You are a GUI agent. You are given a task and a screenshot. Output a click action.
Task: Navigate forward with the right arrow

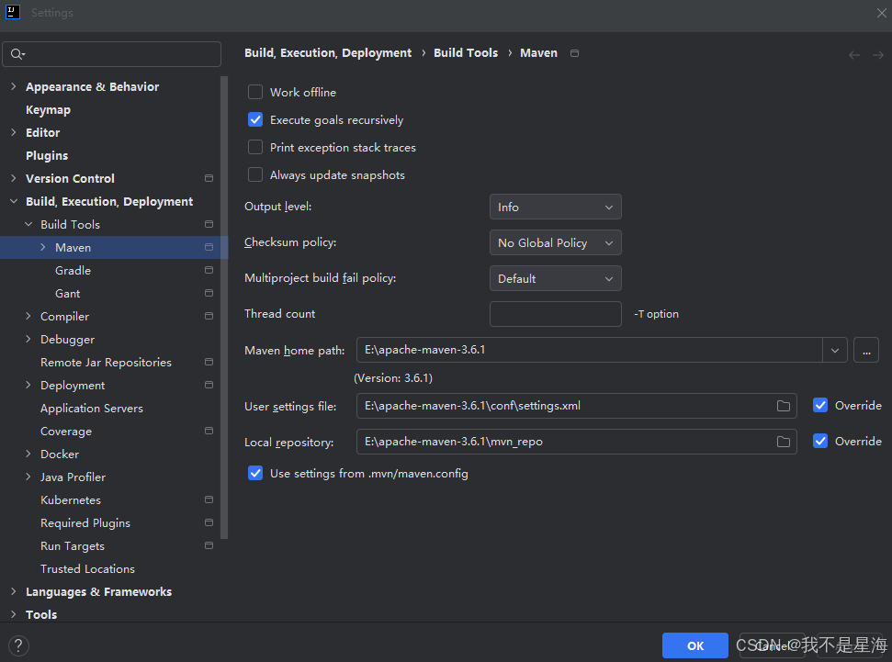coord(878,54)
